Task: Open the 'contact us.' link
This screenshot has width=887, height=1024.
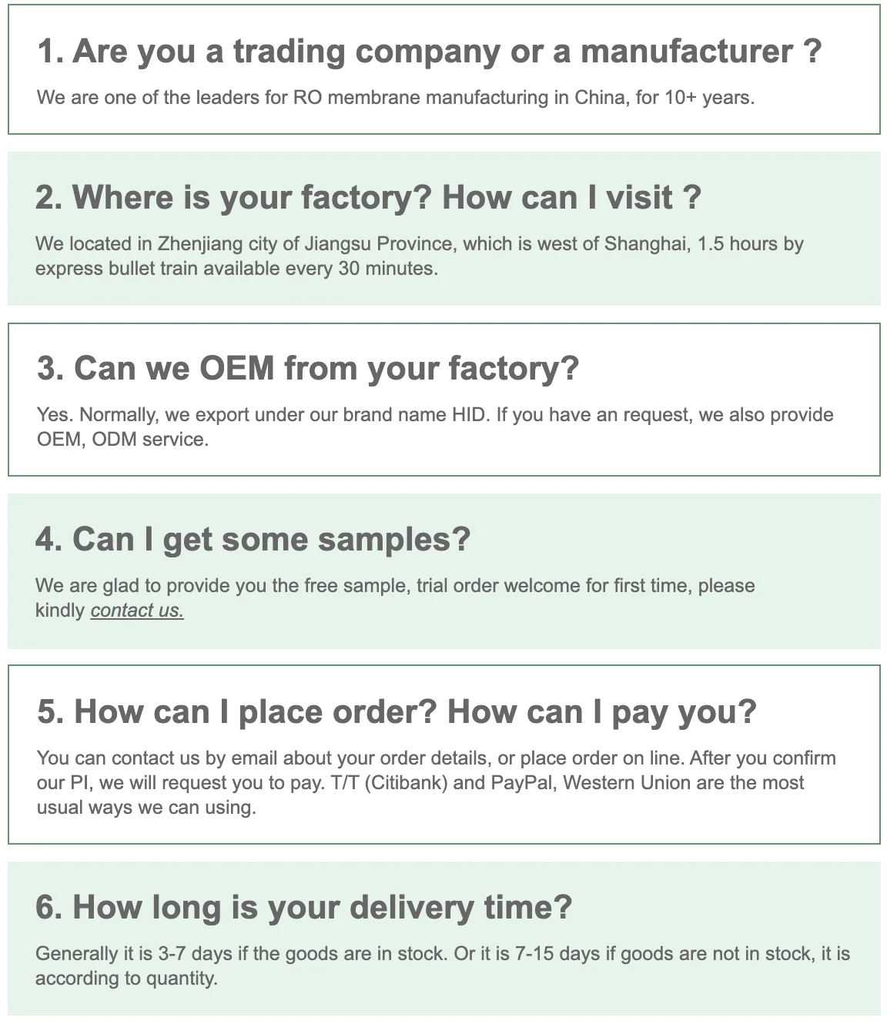Action: [x=137, y=611]
